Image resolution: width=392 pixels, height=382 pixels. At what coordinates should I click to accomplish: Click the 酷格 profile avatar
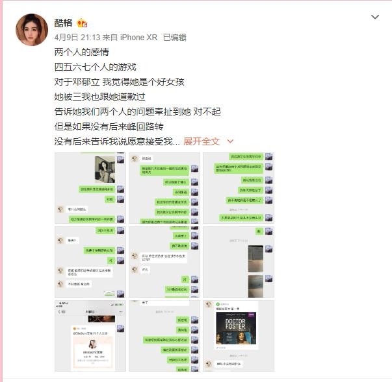pos(32,30)
